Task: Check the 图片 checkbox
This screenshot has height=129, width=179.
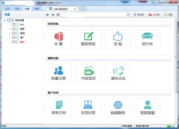Action: (14, 42)
